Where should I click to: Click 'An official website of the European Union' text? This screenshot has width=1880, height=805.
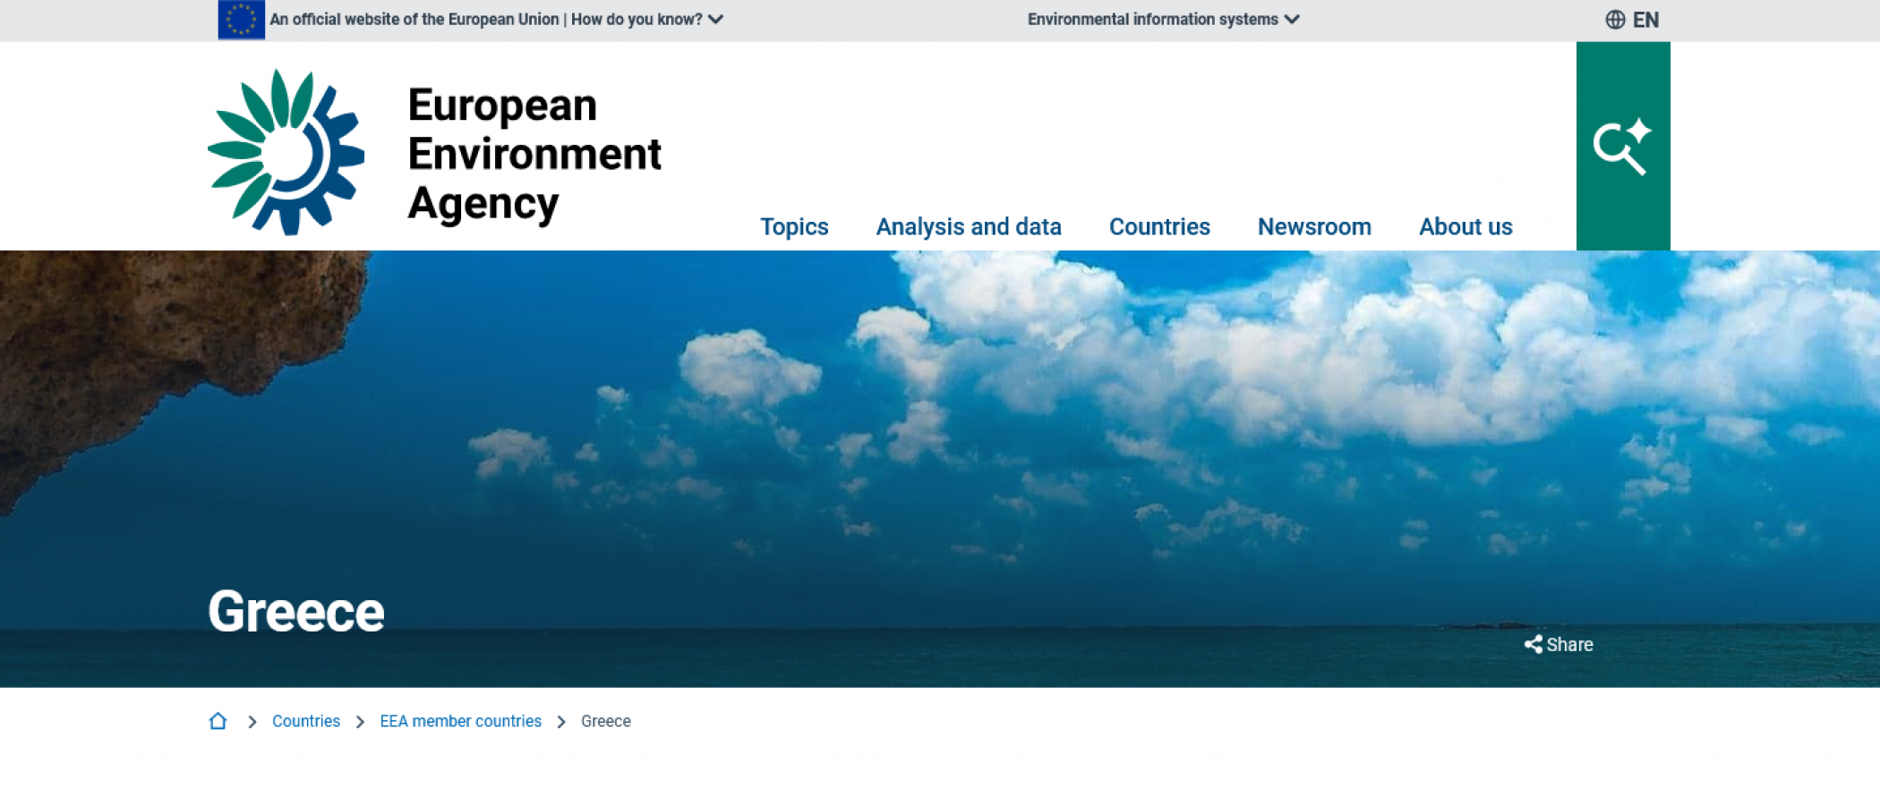414,20
